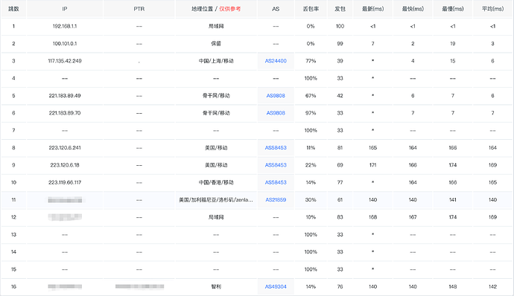This screenshot has height=296, width=514.
Task: Select the IP 221.183.89.49 cell
Action: 65,96
